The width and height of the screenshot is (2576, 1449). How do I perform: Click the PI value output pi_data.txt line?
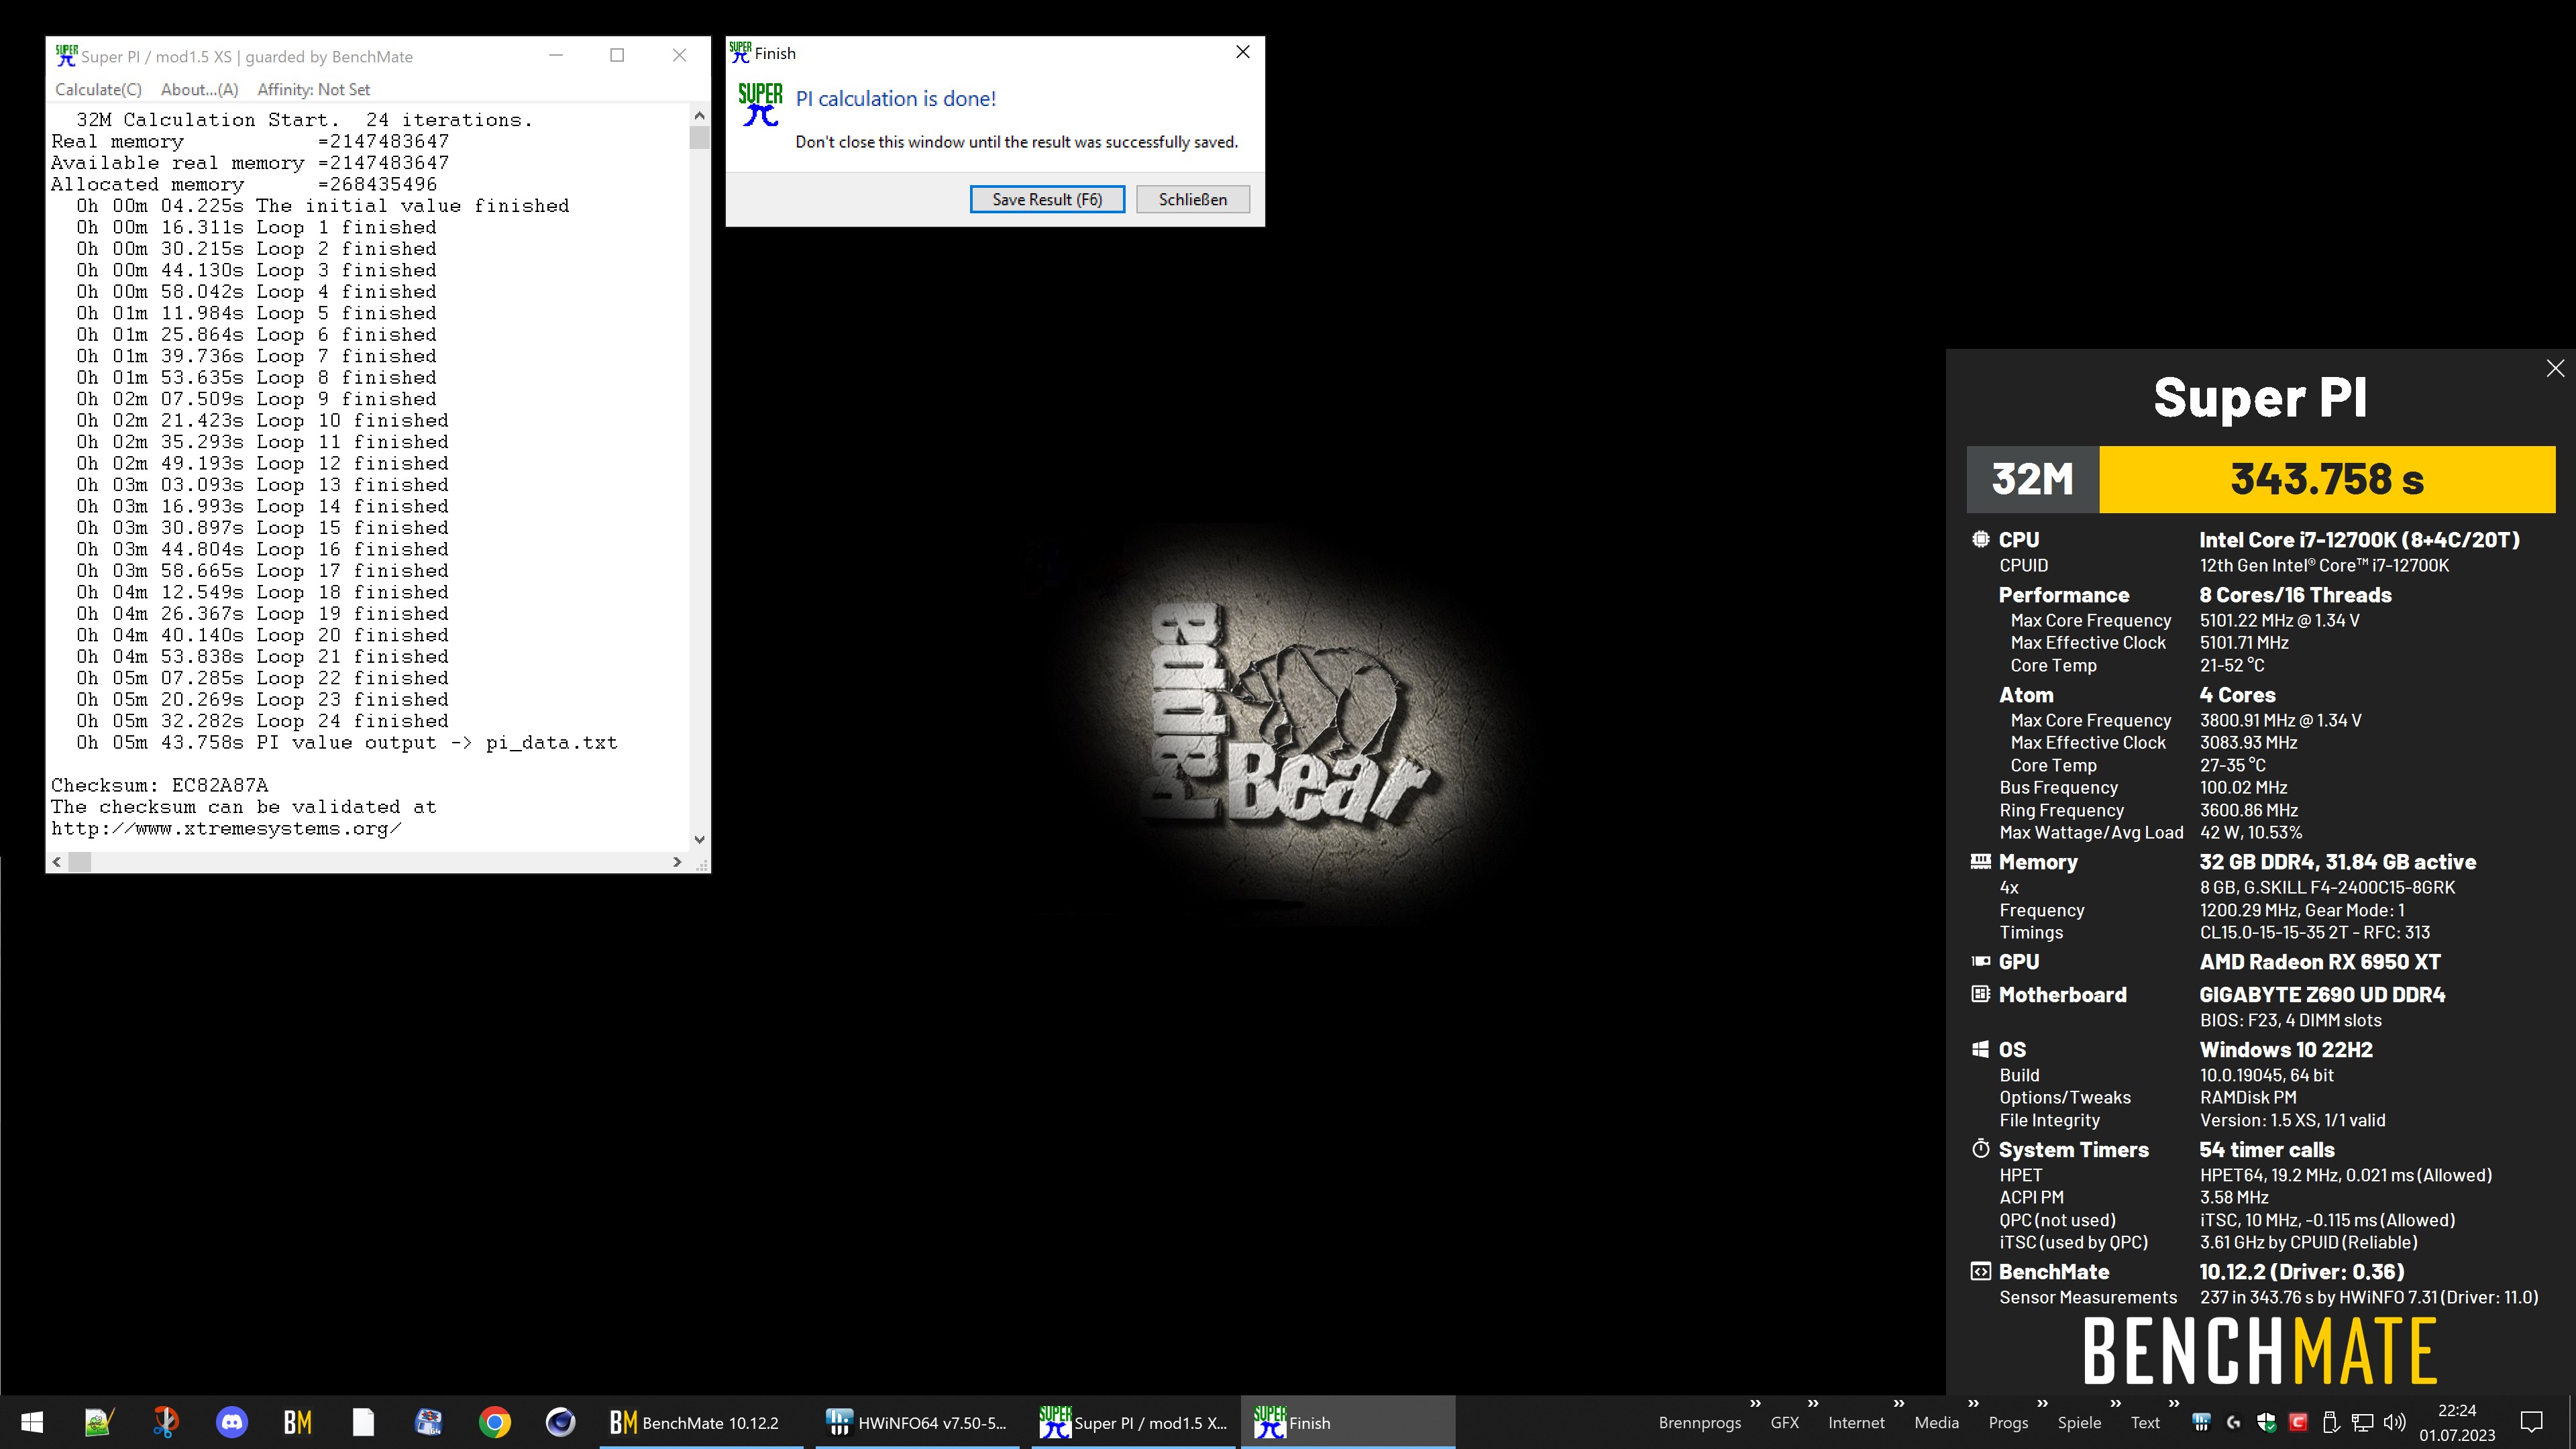pos(347,742)
